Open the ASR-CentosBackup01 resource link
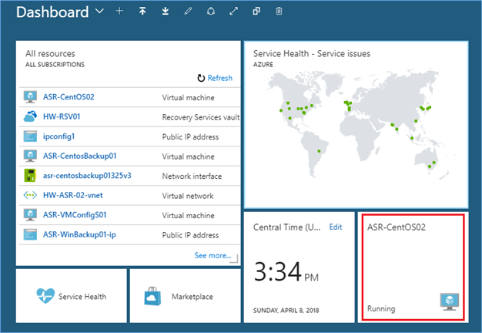The width and height of the screenshot is (482, 333). point(79,156)
